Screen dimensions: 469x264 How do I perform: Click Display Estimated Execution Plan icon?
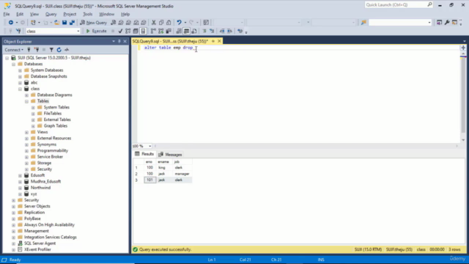(x=128, y=31)
